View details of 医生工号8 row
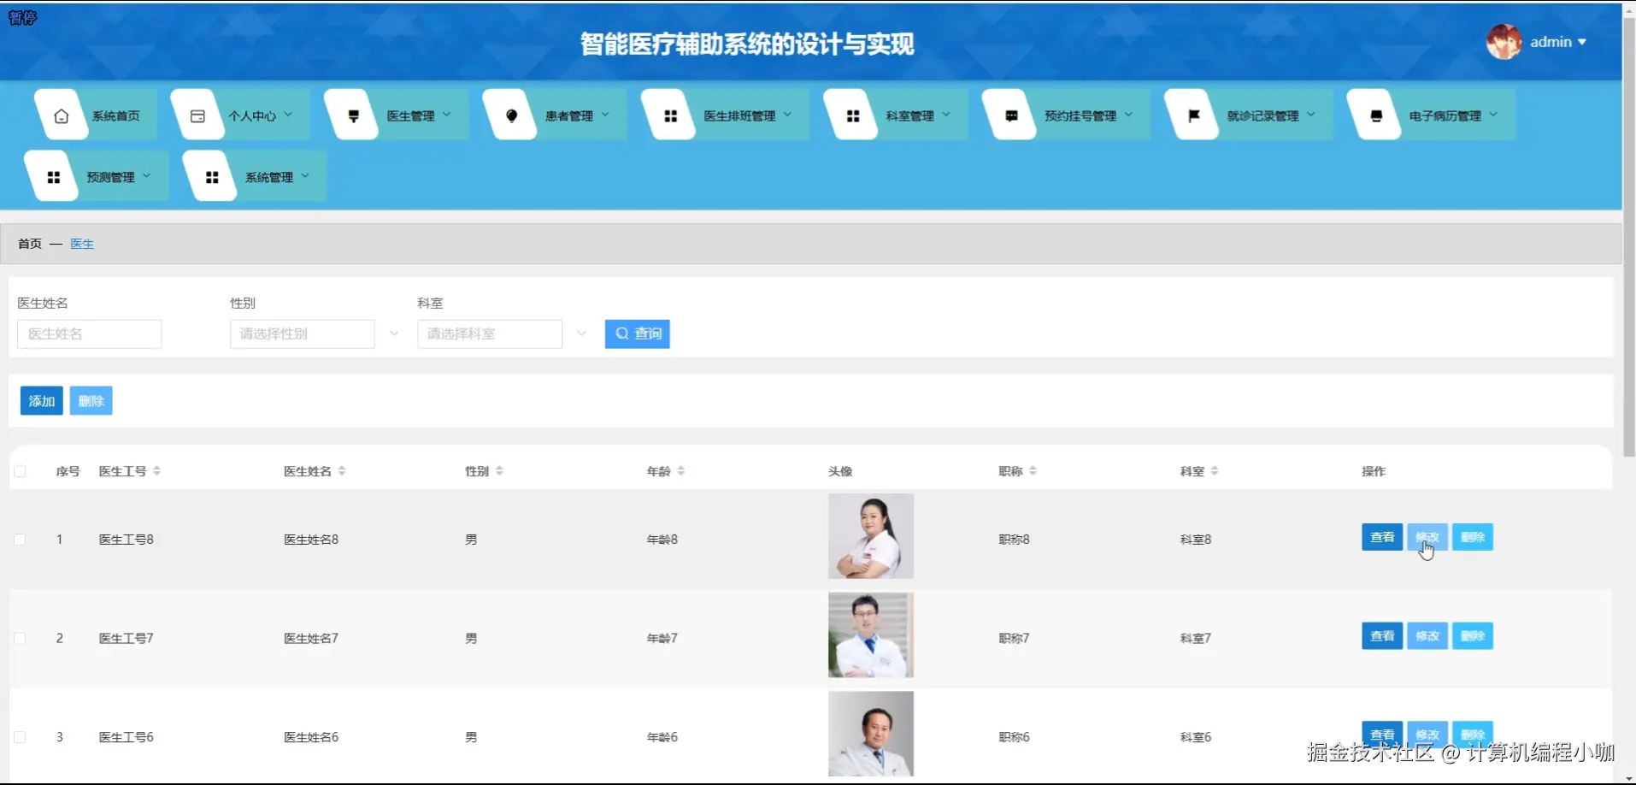The width and height of the screenshot is (1636, 785). click(1382, 537)
